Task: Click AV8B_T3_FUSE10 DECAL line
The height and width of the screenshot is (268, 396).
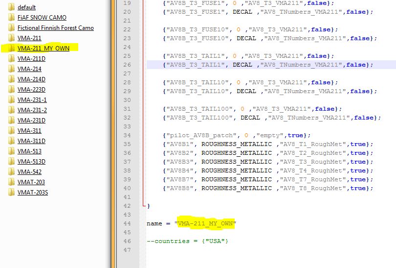Action: 270,38
